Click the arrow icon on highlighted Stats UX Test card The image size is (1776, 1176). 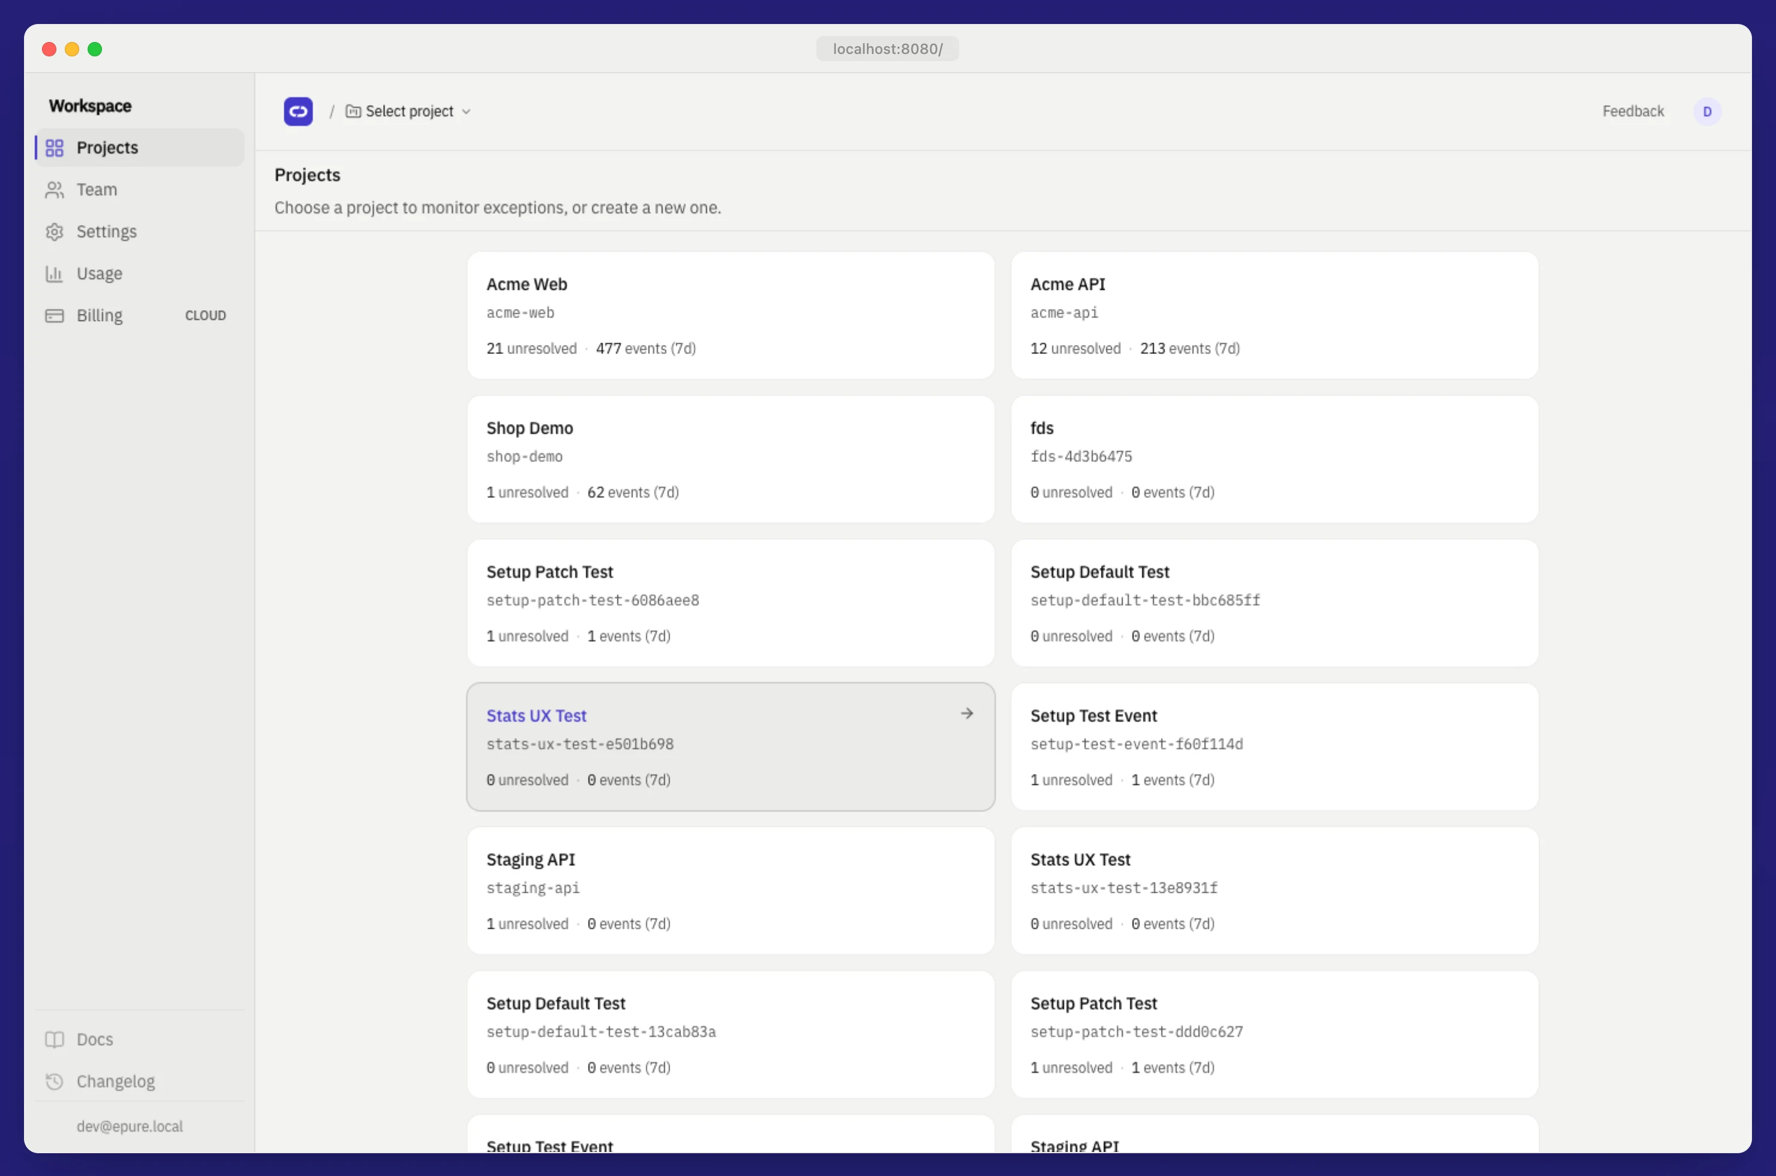pyautogui.click(x=967, y=713)
